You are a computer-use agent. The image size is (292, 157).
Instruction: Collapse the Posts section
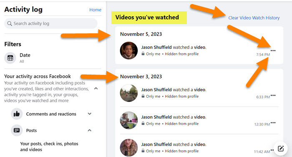coord(90,130)
